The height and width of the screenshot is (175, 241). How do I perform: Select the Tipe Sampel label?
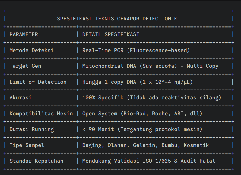tap(27, 145)
